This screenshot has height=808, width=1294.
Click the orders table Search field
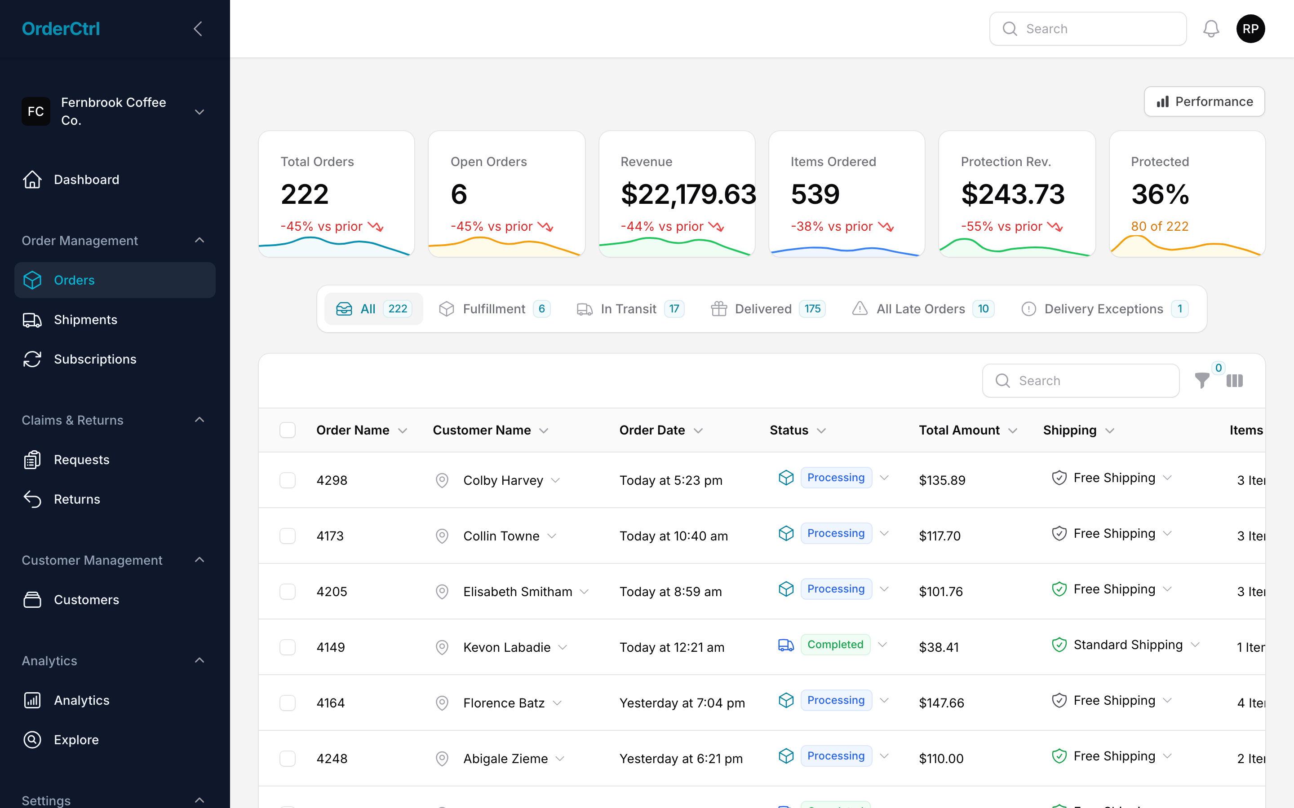coord(1081,381)
